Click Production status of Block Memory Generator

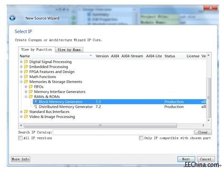174,102
